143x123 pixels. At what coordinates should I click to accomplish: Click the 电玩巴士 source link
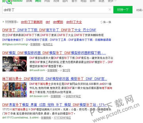[48, 44]
